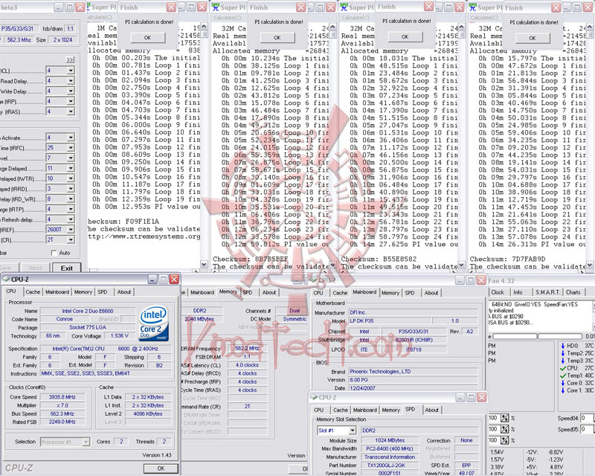Click the CPU-Z title icon of the SPD window
Image resolution: width=595 pixels, height=476 pixels.
click(x=314, y=397)
